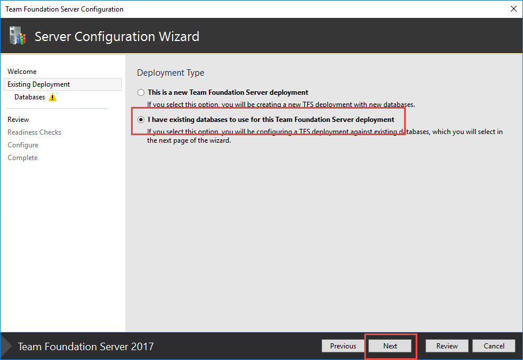The height and width of the screenshot is (360, 523).
Task: Click the Server Configuration Wizard title text
Action: [117, 36]
